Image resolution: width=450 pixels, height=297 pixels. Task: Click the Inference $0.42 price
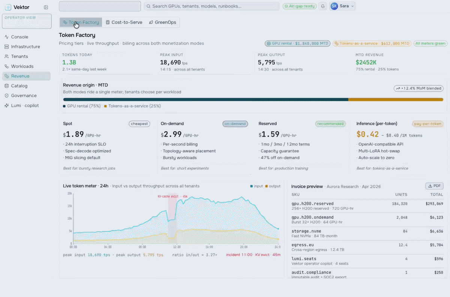tap(367, 134)
